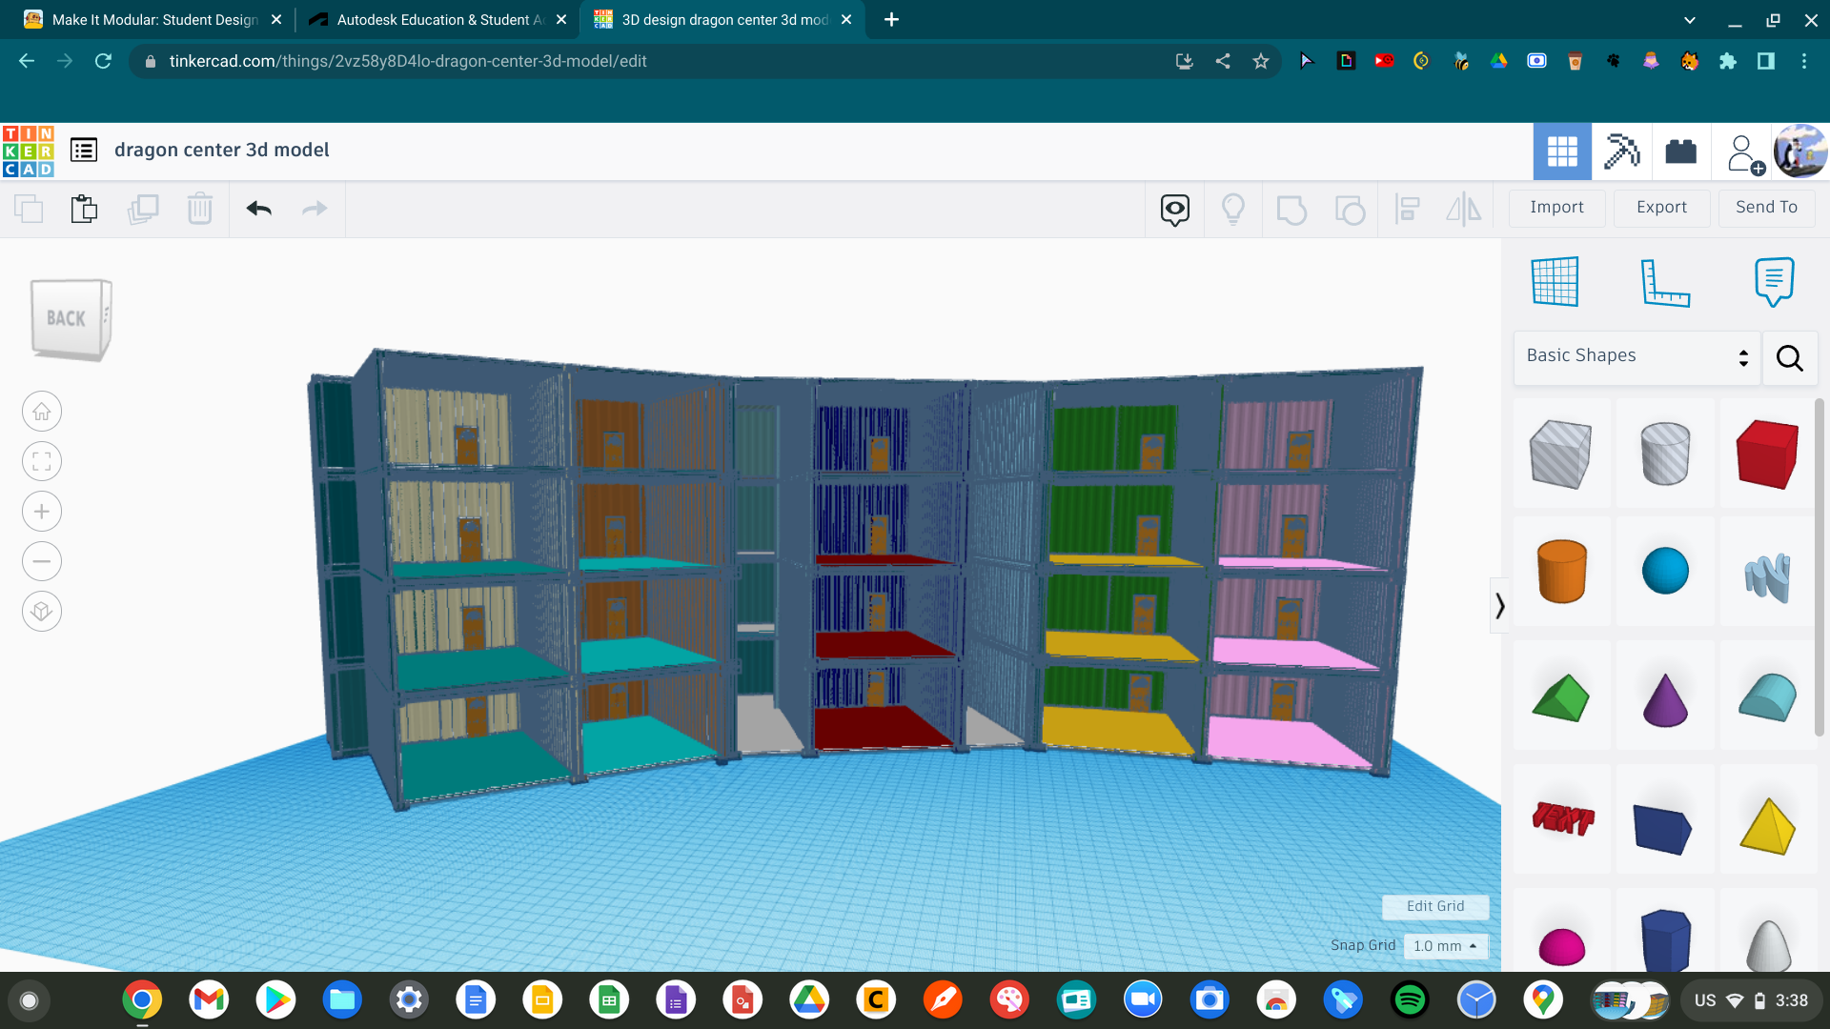Pick the red Box shape
Screen dimensions: 1830x1029
point(1767,454)
